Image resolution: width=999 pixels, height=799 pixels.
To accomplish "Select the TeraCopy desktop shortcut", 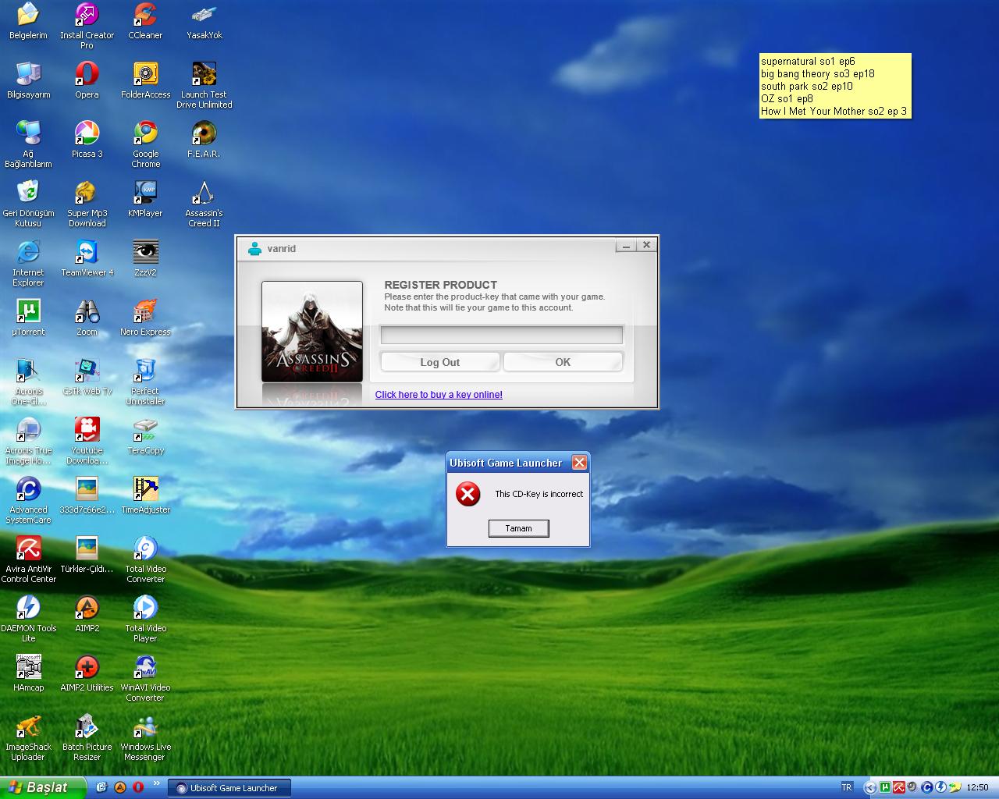I will tap(145, 436).
